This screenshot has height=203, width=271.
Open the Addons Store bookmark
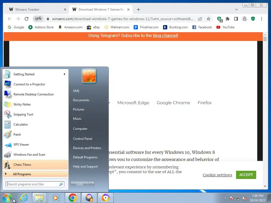pyautogui.click(x=41, y=27)
